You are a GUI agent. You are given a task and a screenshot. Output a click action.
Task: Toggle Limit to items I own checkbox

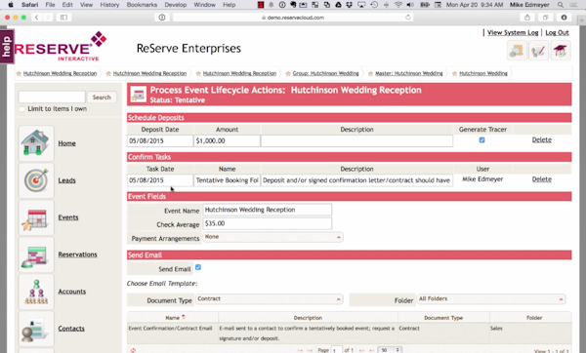coord(22,108)
